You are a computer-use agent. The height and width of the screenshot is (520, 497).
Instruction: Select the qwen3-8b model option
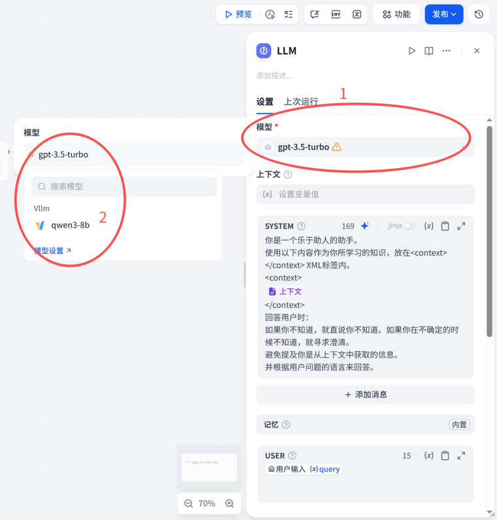tap(70, 225)
